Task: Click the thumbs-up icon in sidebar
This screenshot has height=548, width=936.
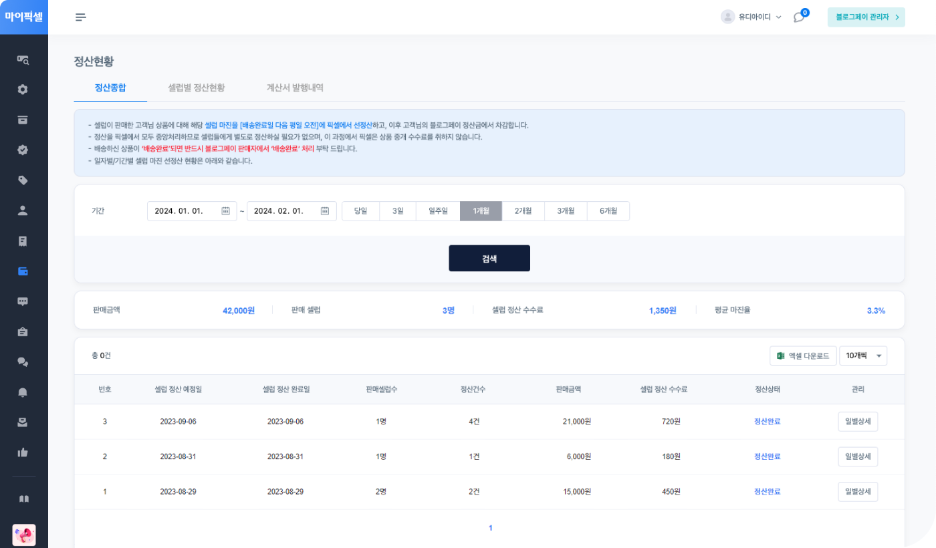Action: coord(23,452)
